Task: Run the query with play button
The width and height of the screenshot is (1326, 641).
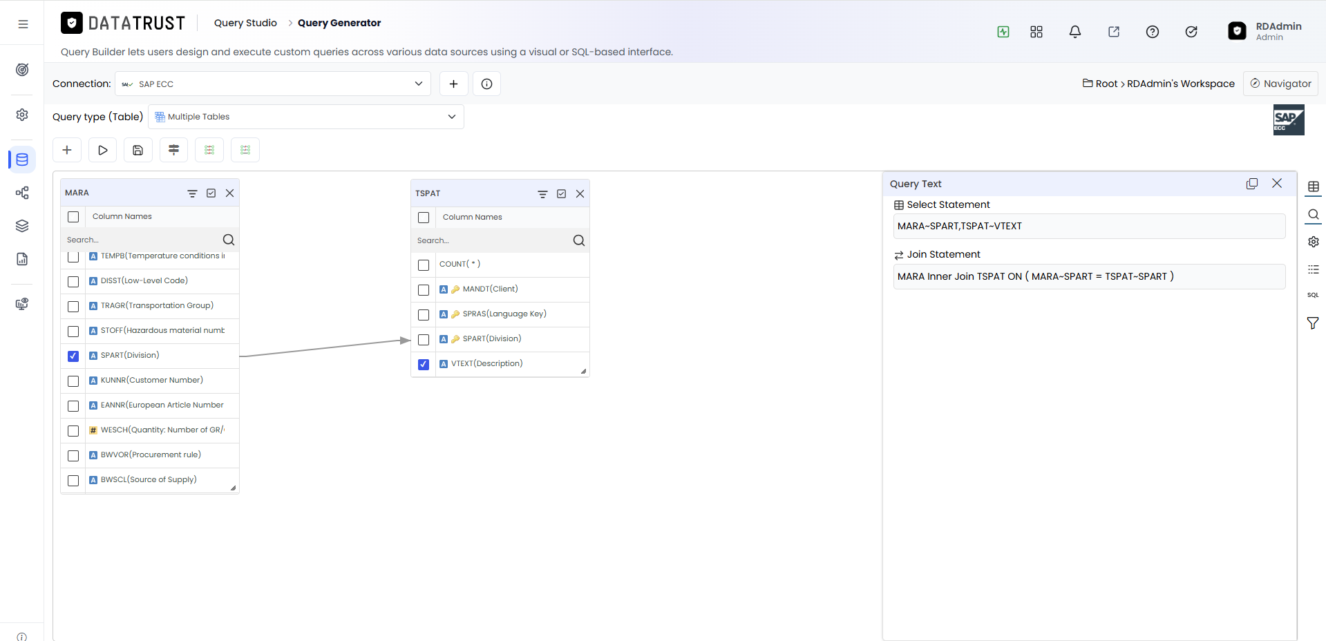Action: click(103, 150)
